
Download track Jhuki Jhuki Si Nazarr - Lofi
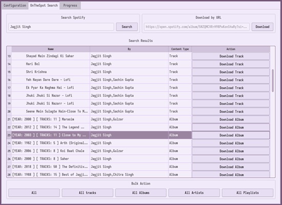click(x=231, y=104)
